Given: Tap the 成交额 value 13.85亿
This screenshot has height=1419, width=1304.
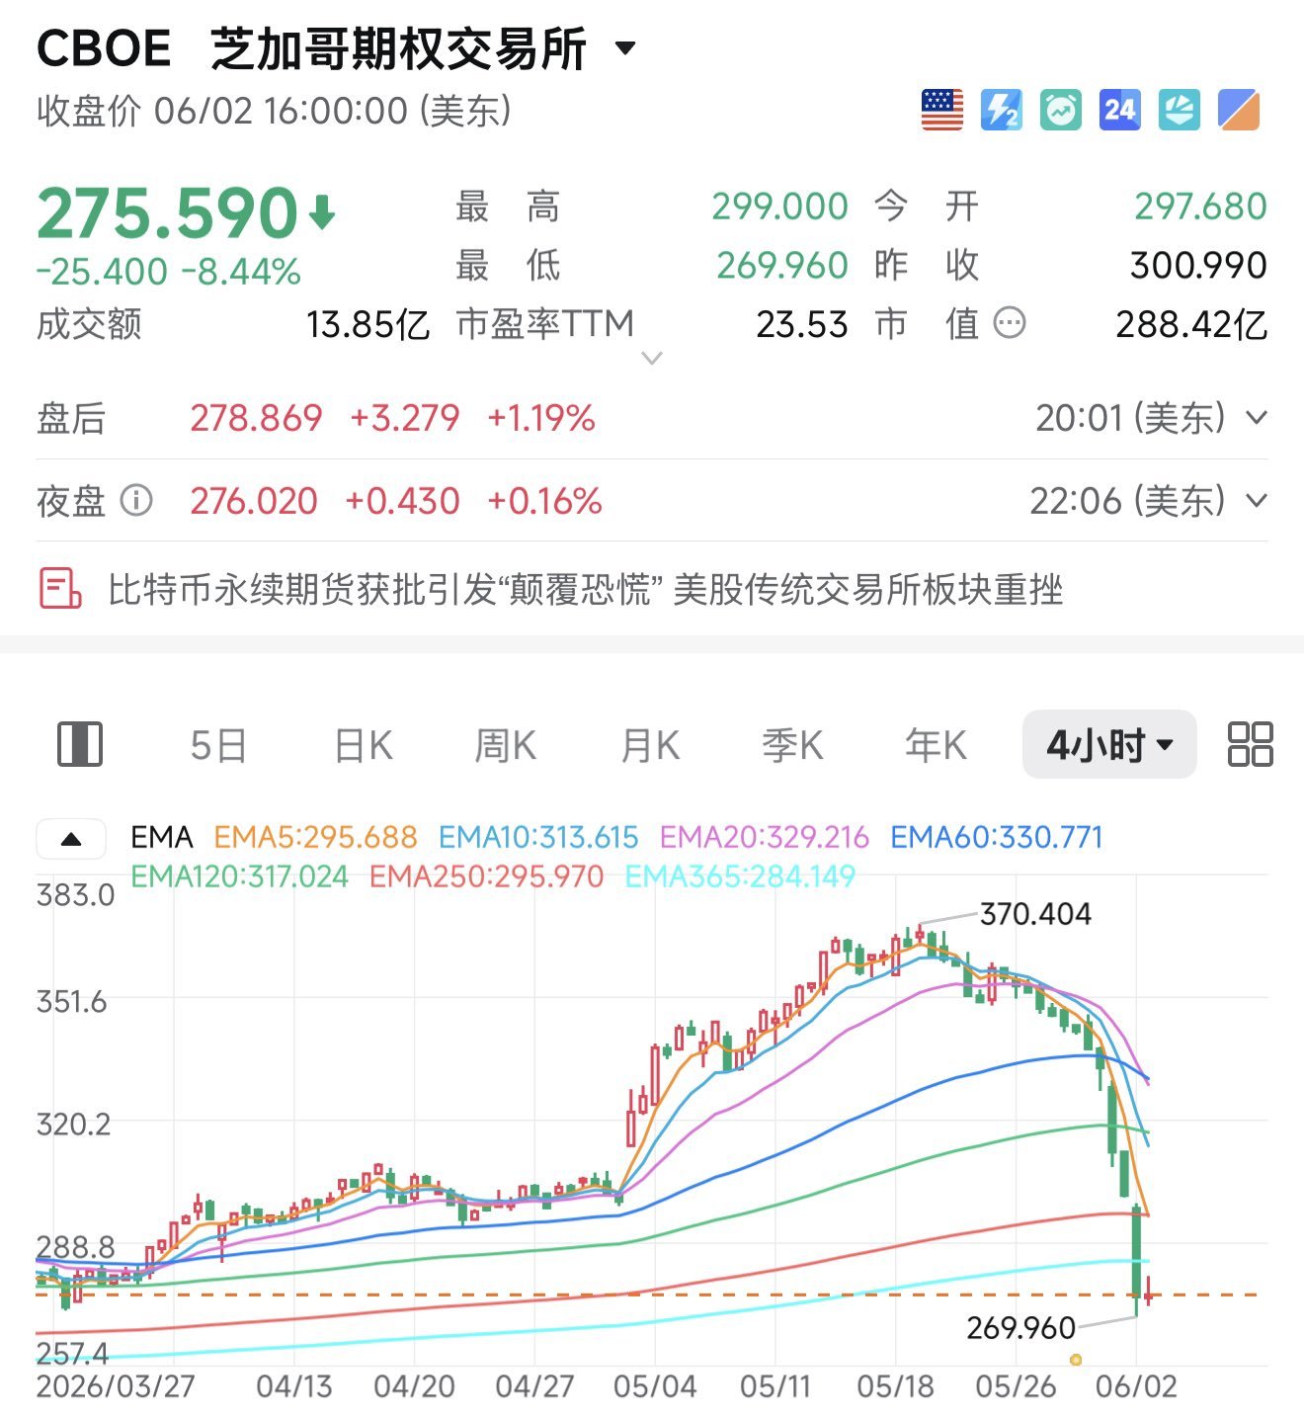Looking at the screenshot, I should pyautogui.click(x=367, y=324).
